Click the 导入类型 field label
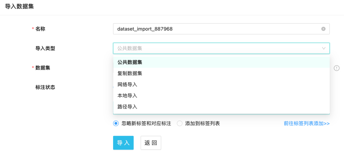 coord(45,48)
